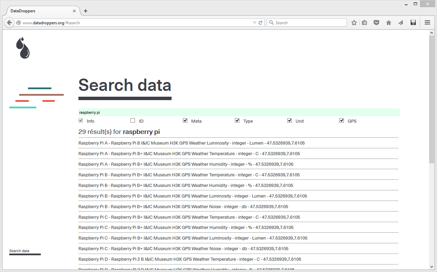Go to the browser home icon
Screen dimensions: 437x272
tap(389, 23)
